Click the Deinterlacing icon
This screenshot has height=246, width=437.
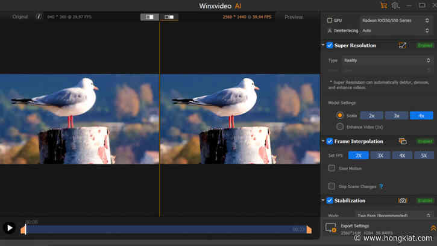[x=330, y=31]
